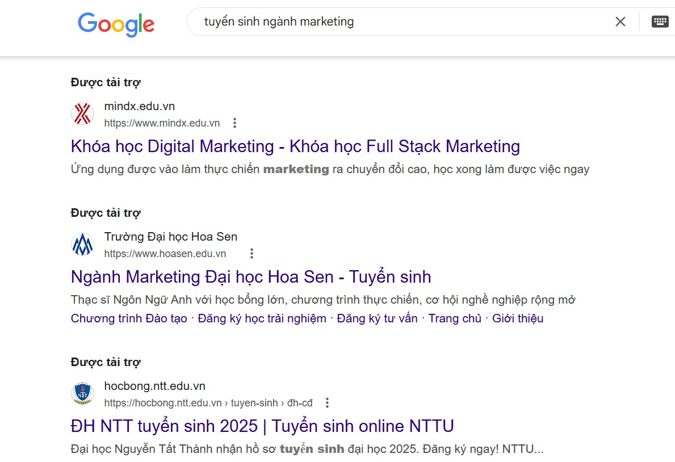
Task: Clear the search query with the X icon
Action: pos(621,22)
